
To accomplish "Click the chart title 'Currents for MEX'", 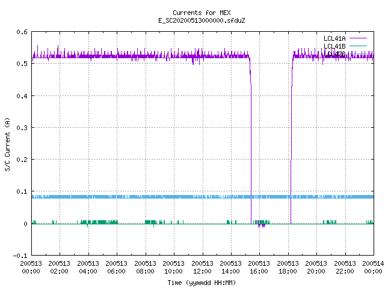I will tap(202, 13).
